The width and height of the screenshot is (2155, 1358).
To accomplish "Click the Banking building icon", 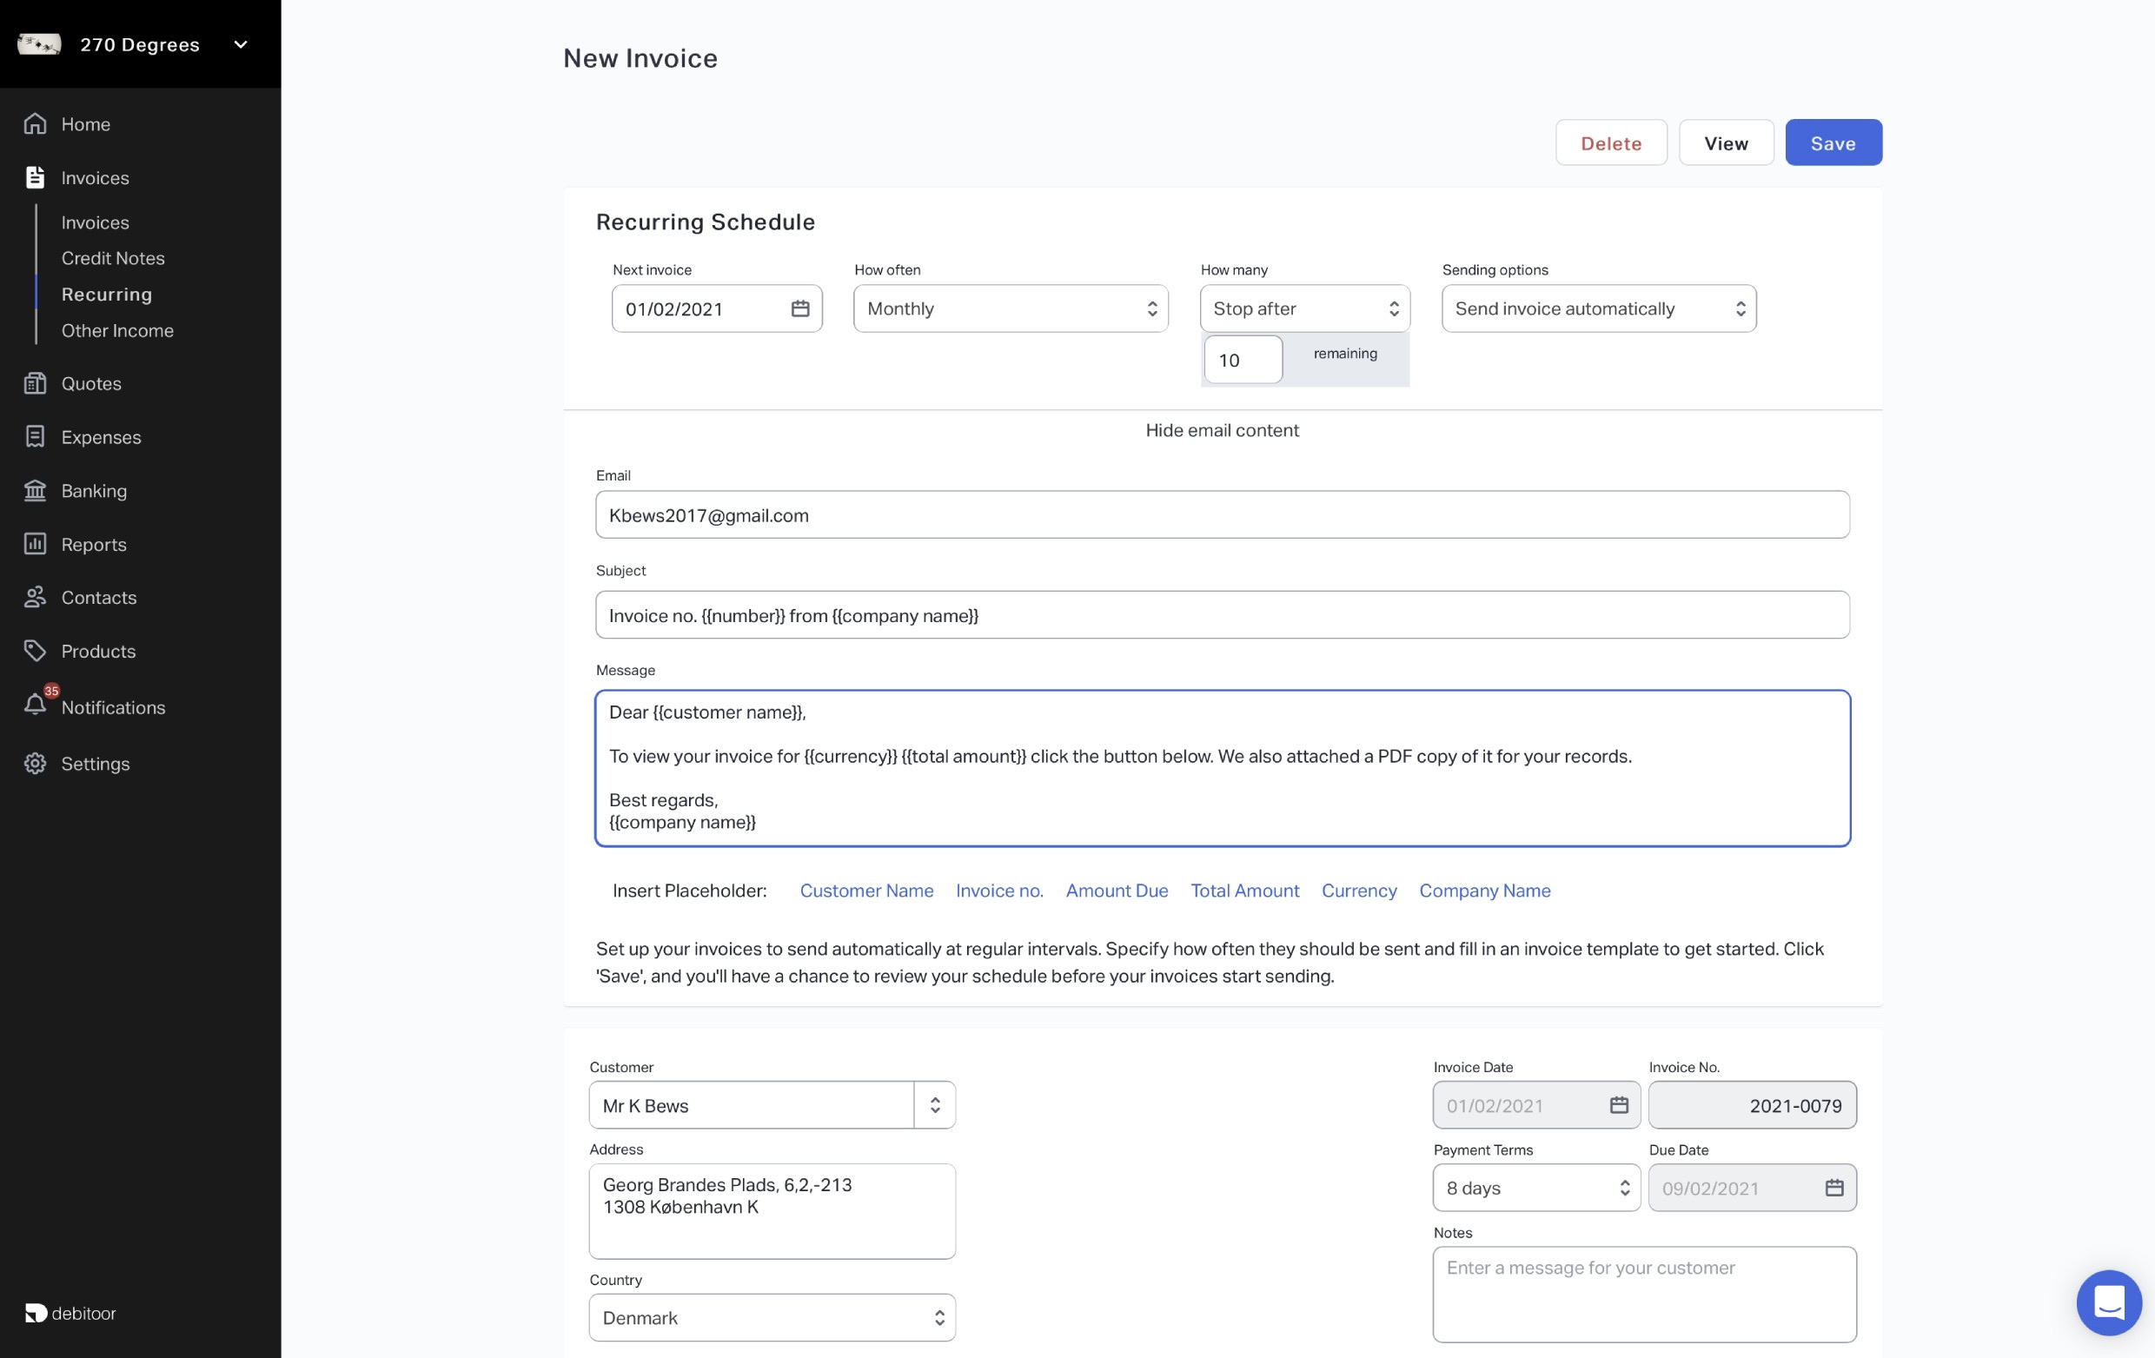I will (x=35, y=490).
